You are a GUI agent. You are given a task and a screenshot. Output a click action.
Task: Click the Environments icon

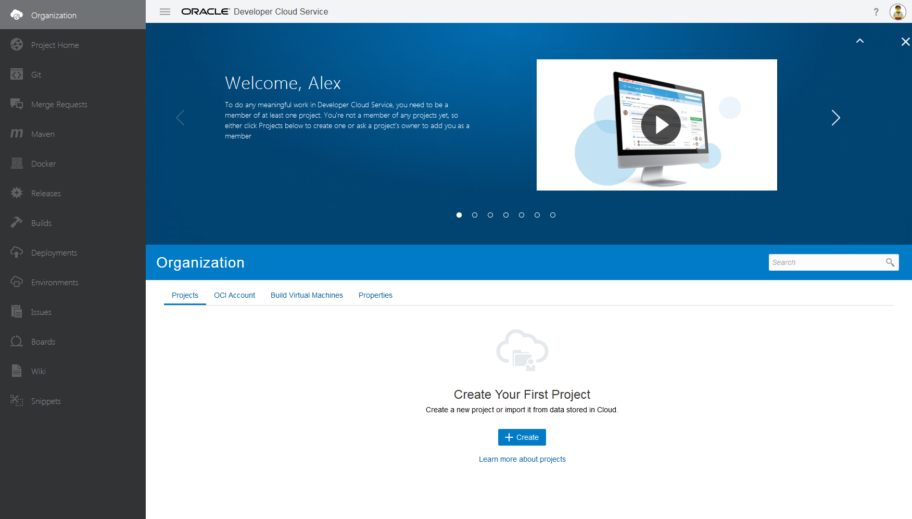(x=17, y=282)
